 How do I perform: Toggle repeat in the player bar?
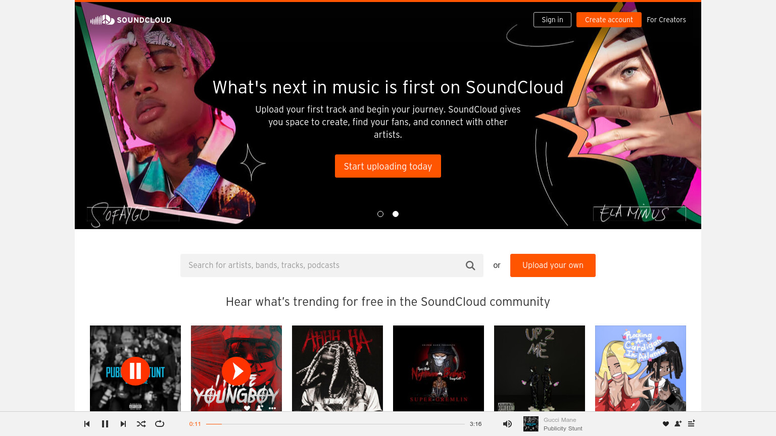(x=160, y=424)
